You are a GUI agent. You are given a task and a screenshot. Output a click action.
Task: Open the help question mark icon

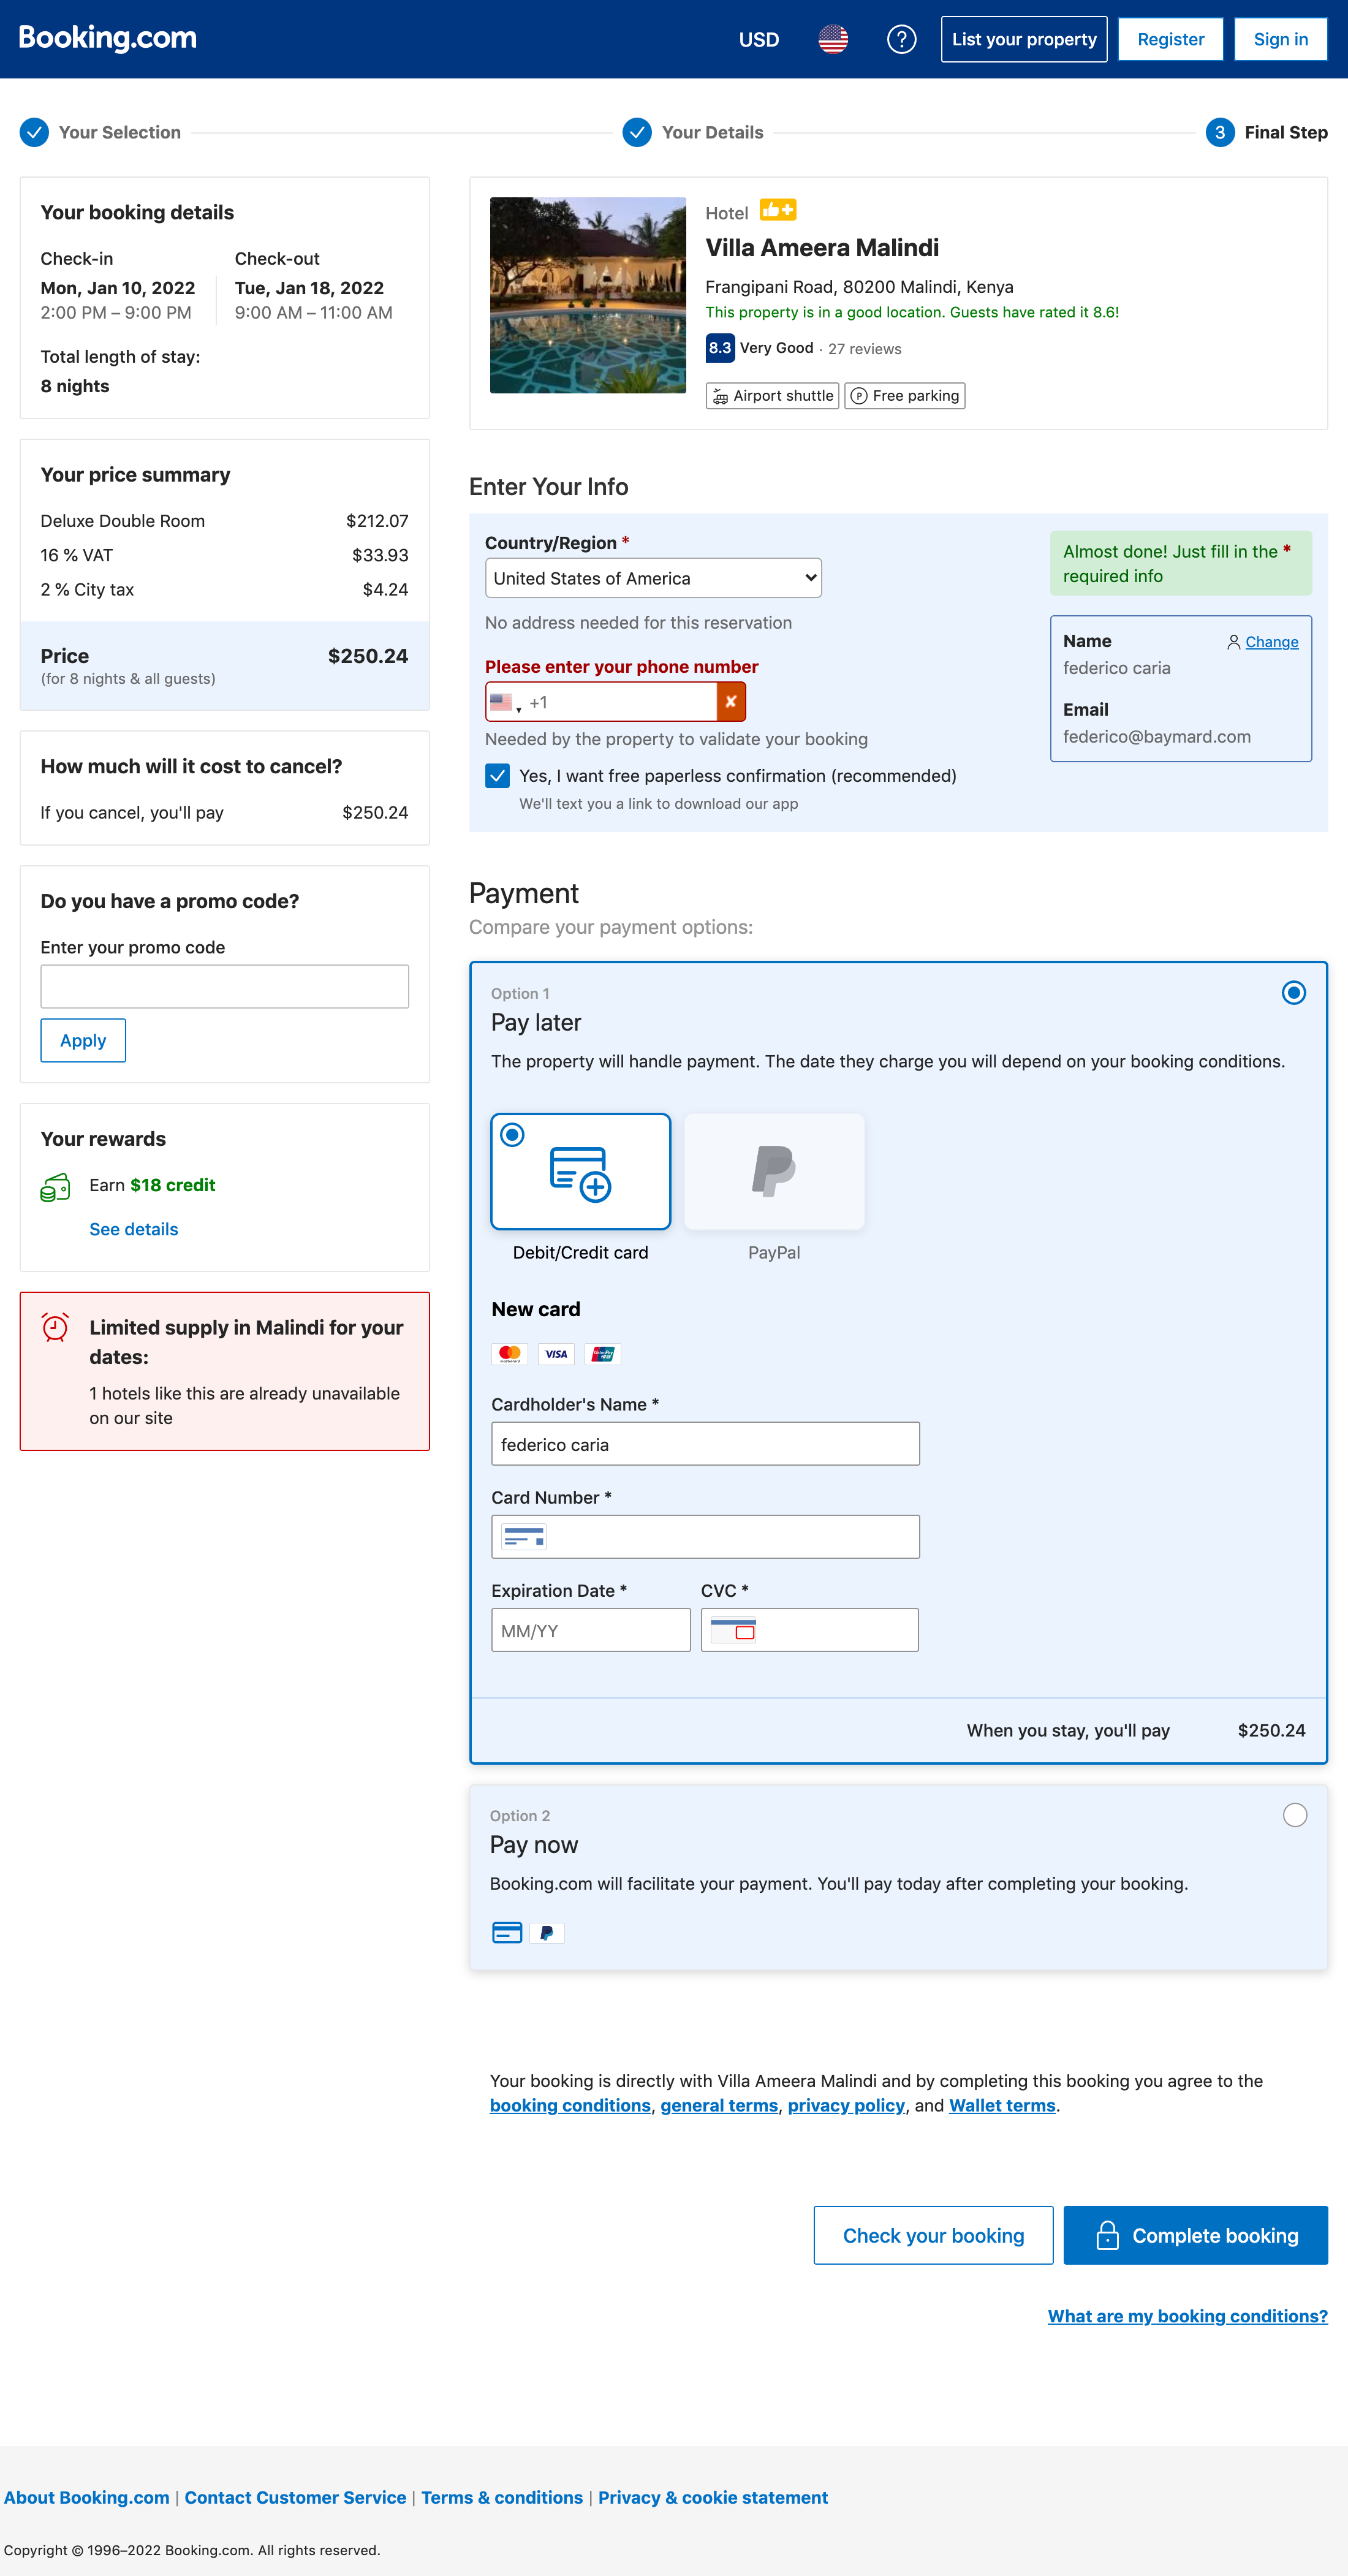click(x=901, y=39)
